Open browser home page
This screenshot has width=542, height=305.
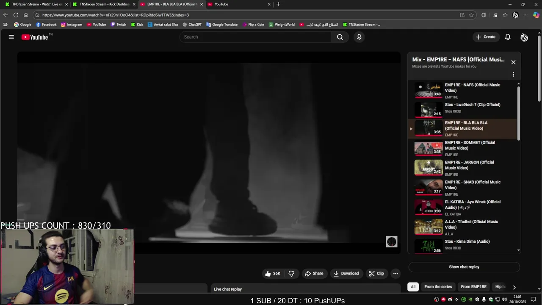click(26, 15)
